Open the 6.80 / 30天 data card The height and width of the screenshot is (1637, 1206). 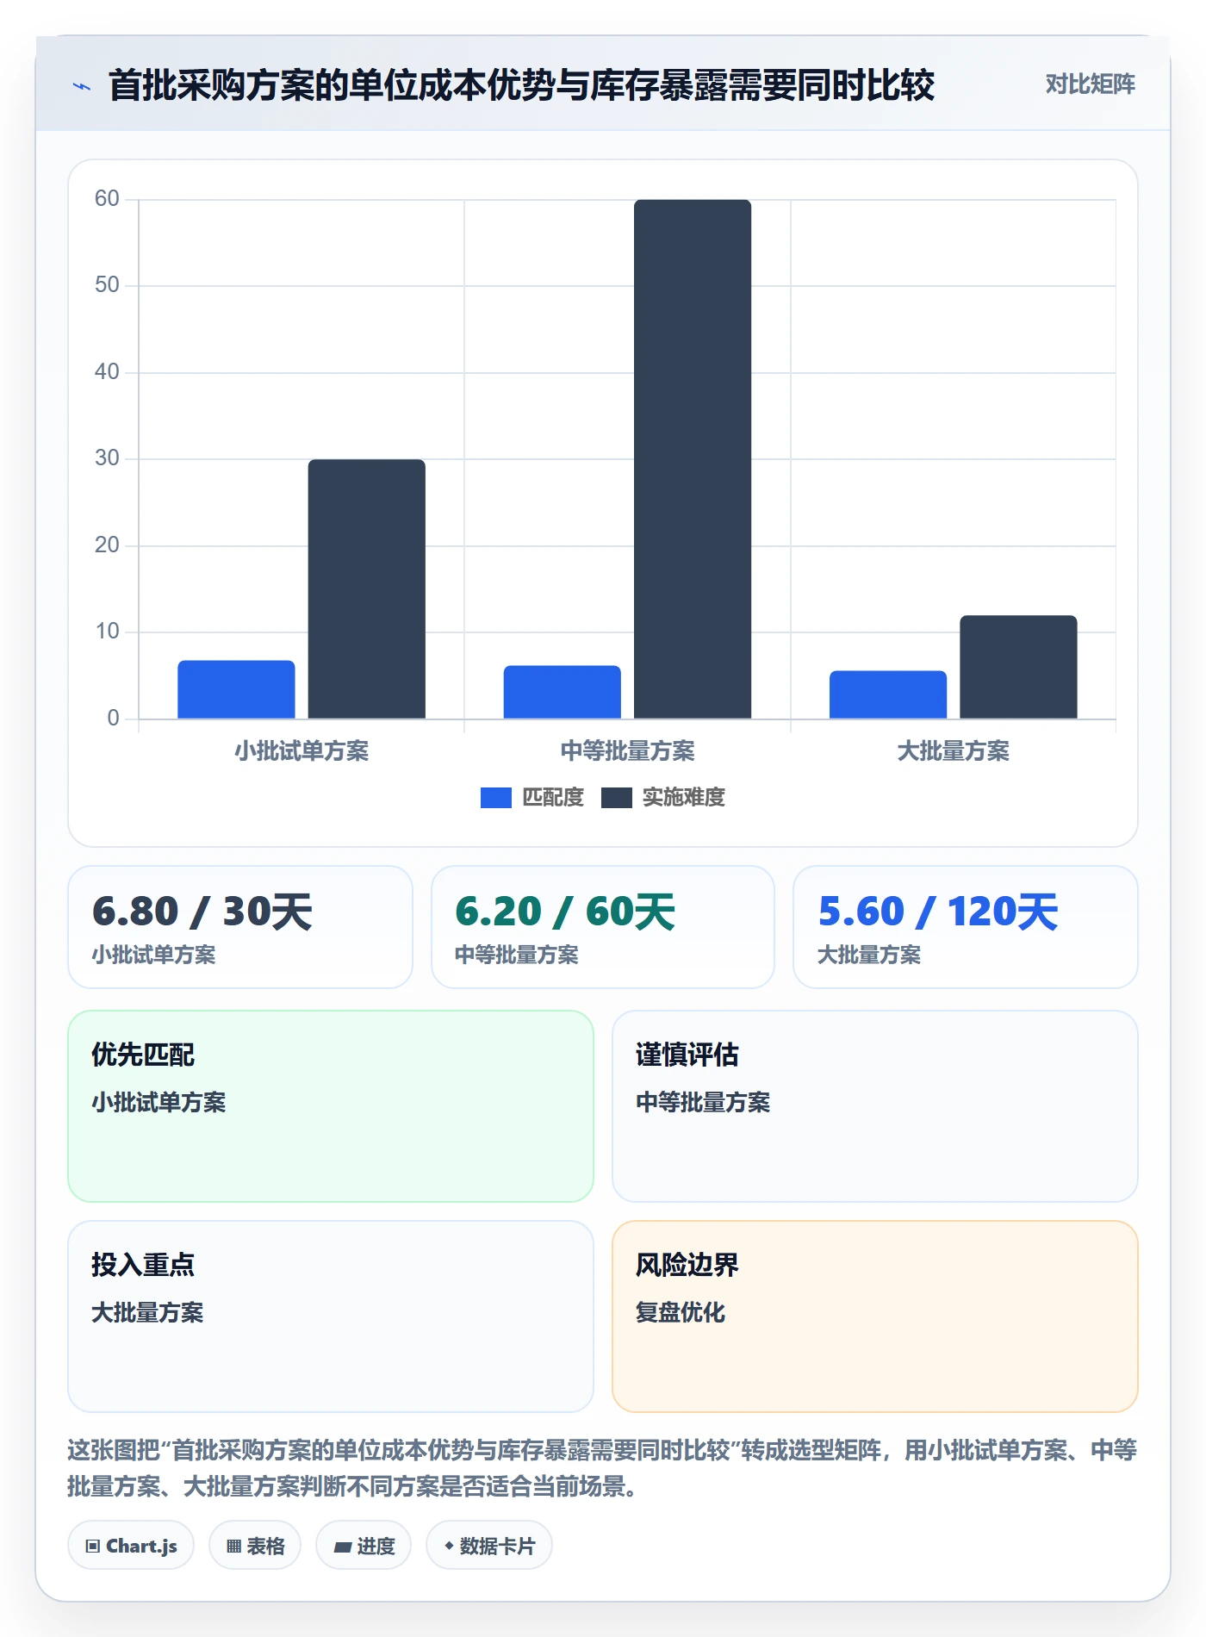(240, 927)
